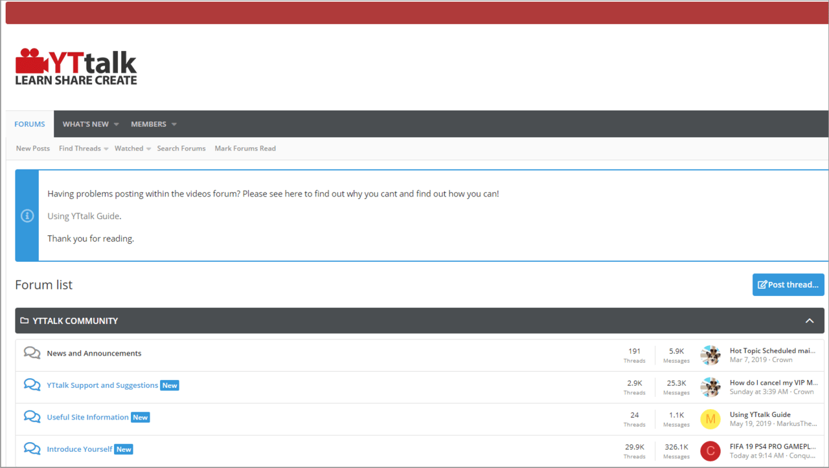Open the What's New dropdown arrow
Image resolution: width=829 pixels, height=468 pixels.
point(117,124)
